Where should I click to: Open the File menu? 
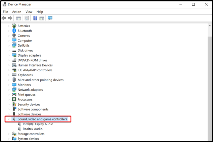pos(5,12)
